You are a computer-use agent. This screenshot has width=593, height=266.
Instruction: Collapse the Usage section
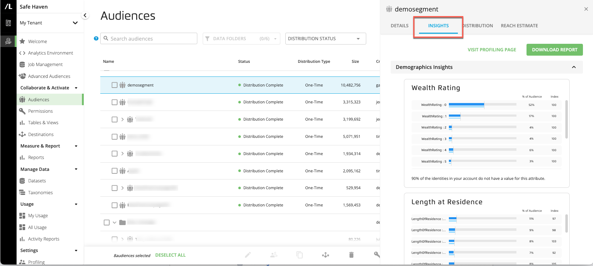pyautogui.click(x=76, y=204)
